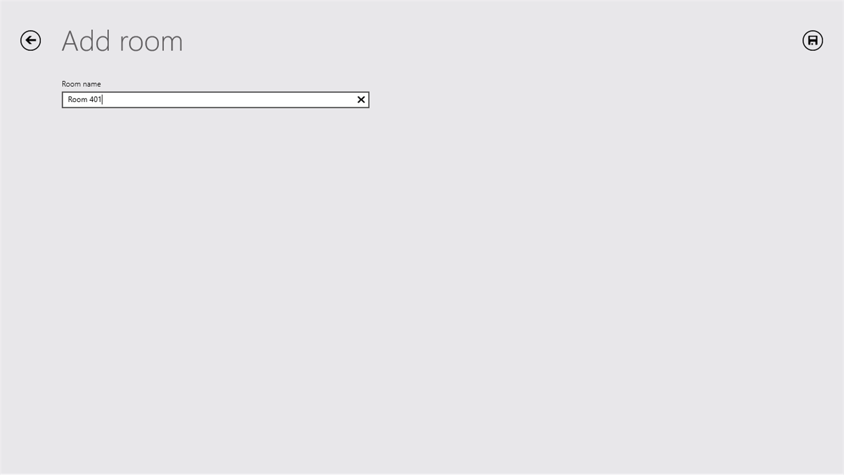The width and height of the screenshot is (844, 475).
Task: Click the black X inside the text box
Action: pos(361,100)
